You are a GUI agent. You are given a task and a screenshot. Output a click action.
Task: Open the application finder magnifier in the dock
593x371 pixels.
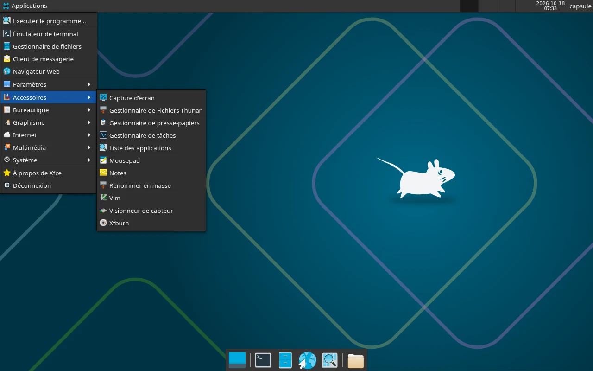[x=330, y=360]
